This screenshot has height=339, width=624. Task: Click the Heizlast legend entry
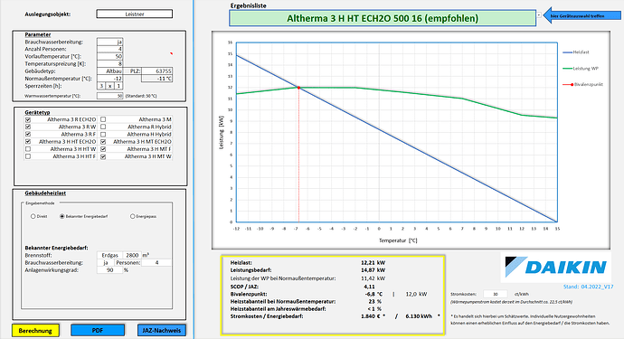(576, 52)
